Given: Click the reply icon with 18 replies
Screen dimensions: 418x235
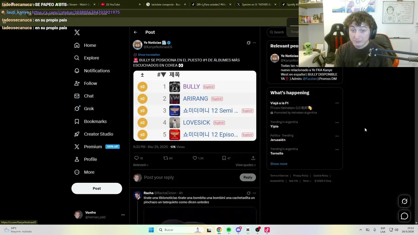Looking at the screenshot, I should click(137, 158).
